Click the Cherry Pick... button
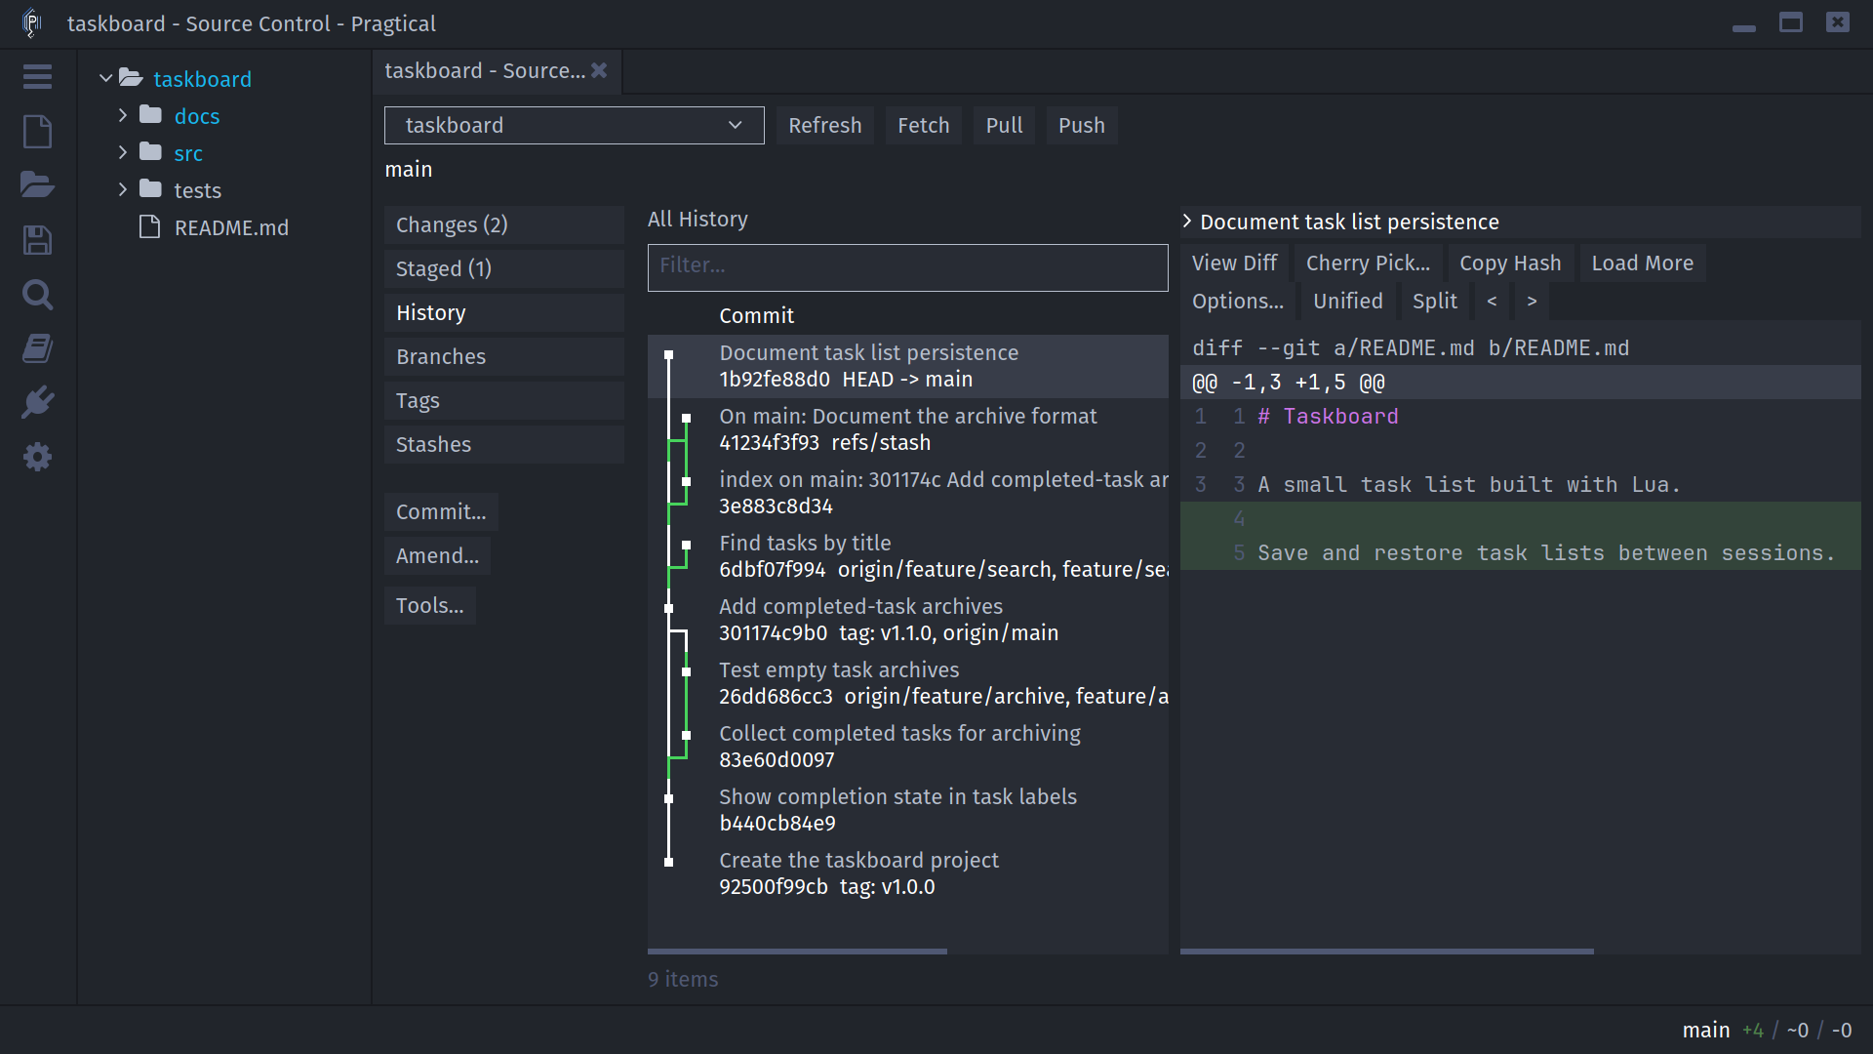The image size is (1873, 1054). (1368, 263)
